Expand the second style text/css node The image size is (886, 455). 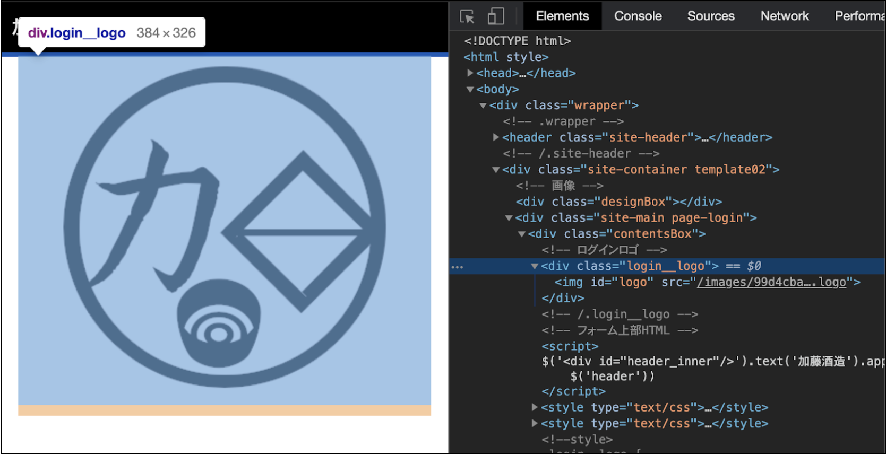pos(535,423)
